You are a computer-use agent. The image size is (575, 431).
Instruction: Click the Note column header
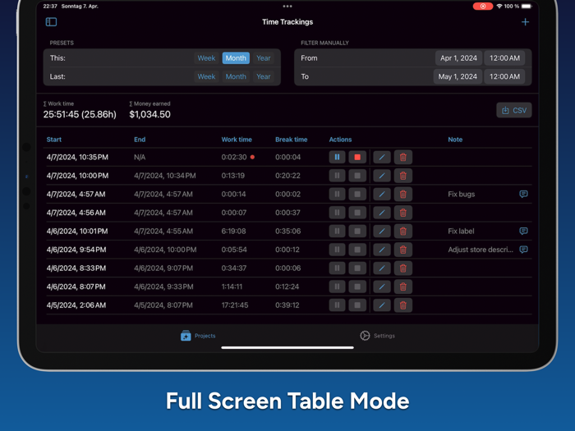[x=455, y=140]
